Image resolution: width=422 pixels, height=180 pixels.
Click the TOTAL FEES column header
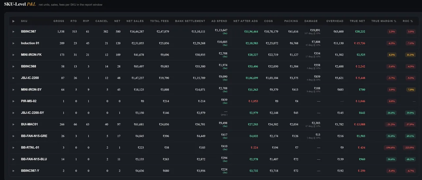click(160, 21)
